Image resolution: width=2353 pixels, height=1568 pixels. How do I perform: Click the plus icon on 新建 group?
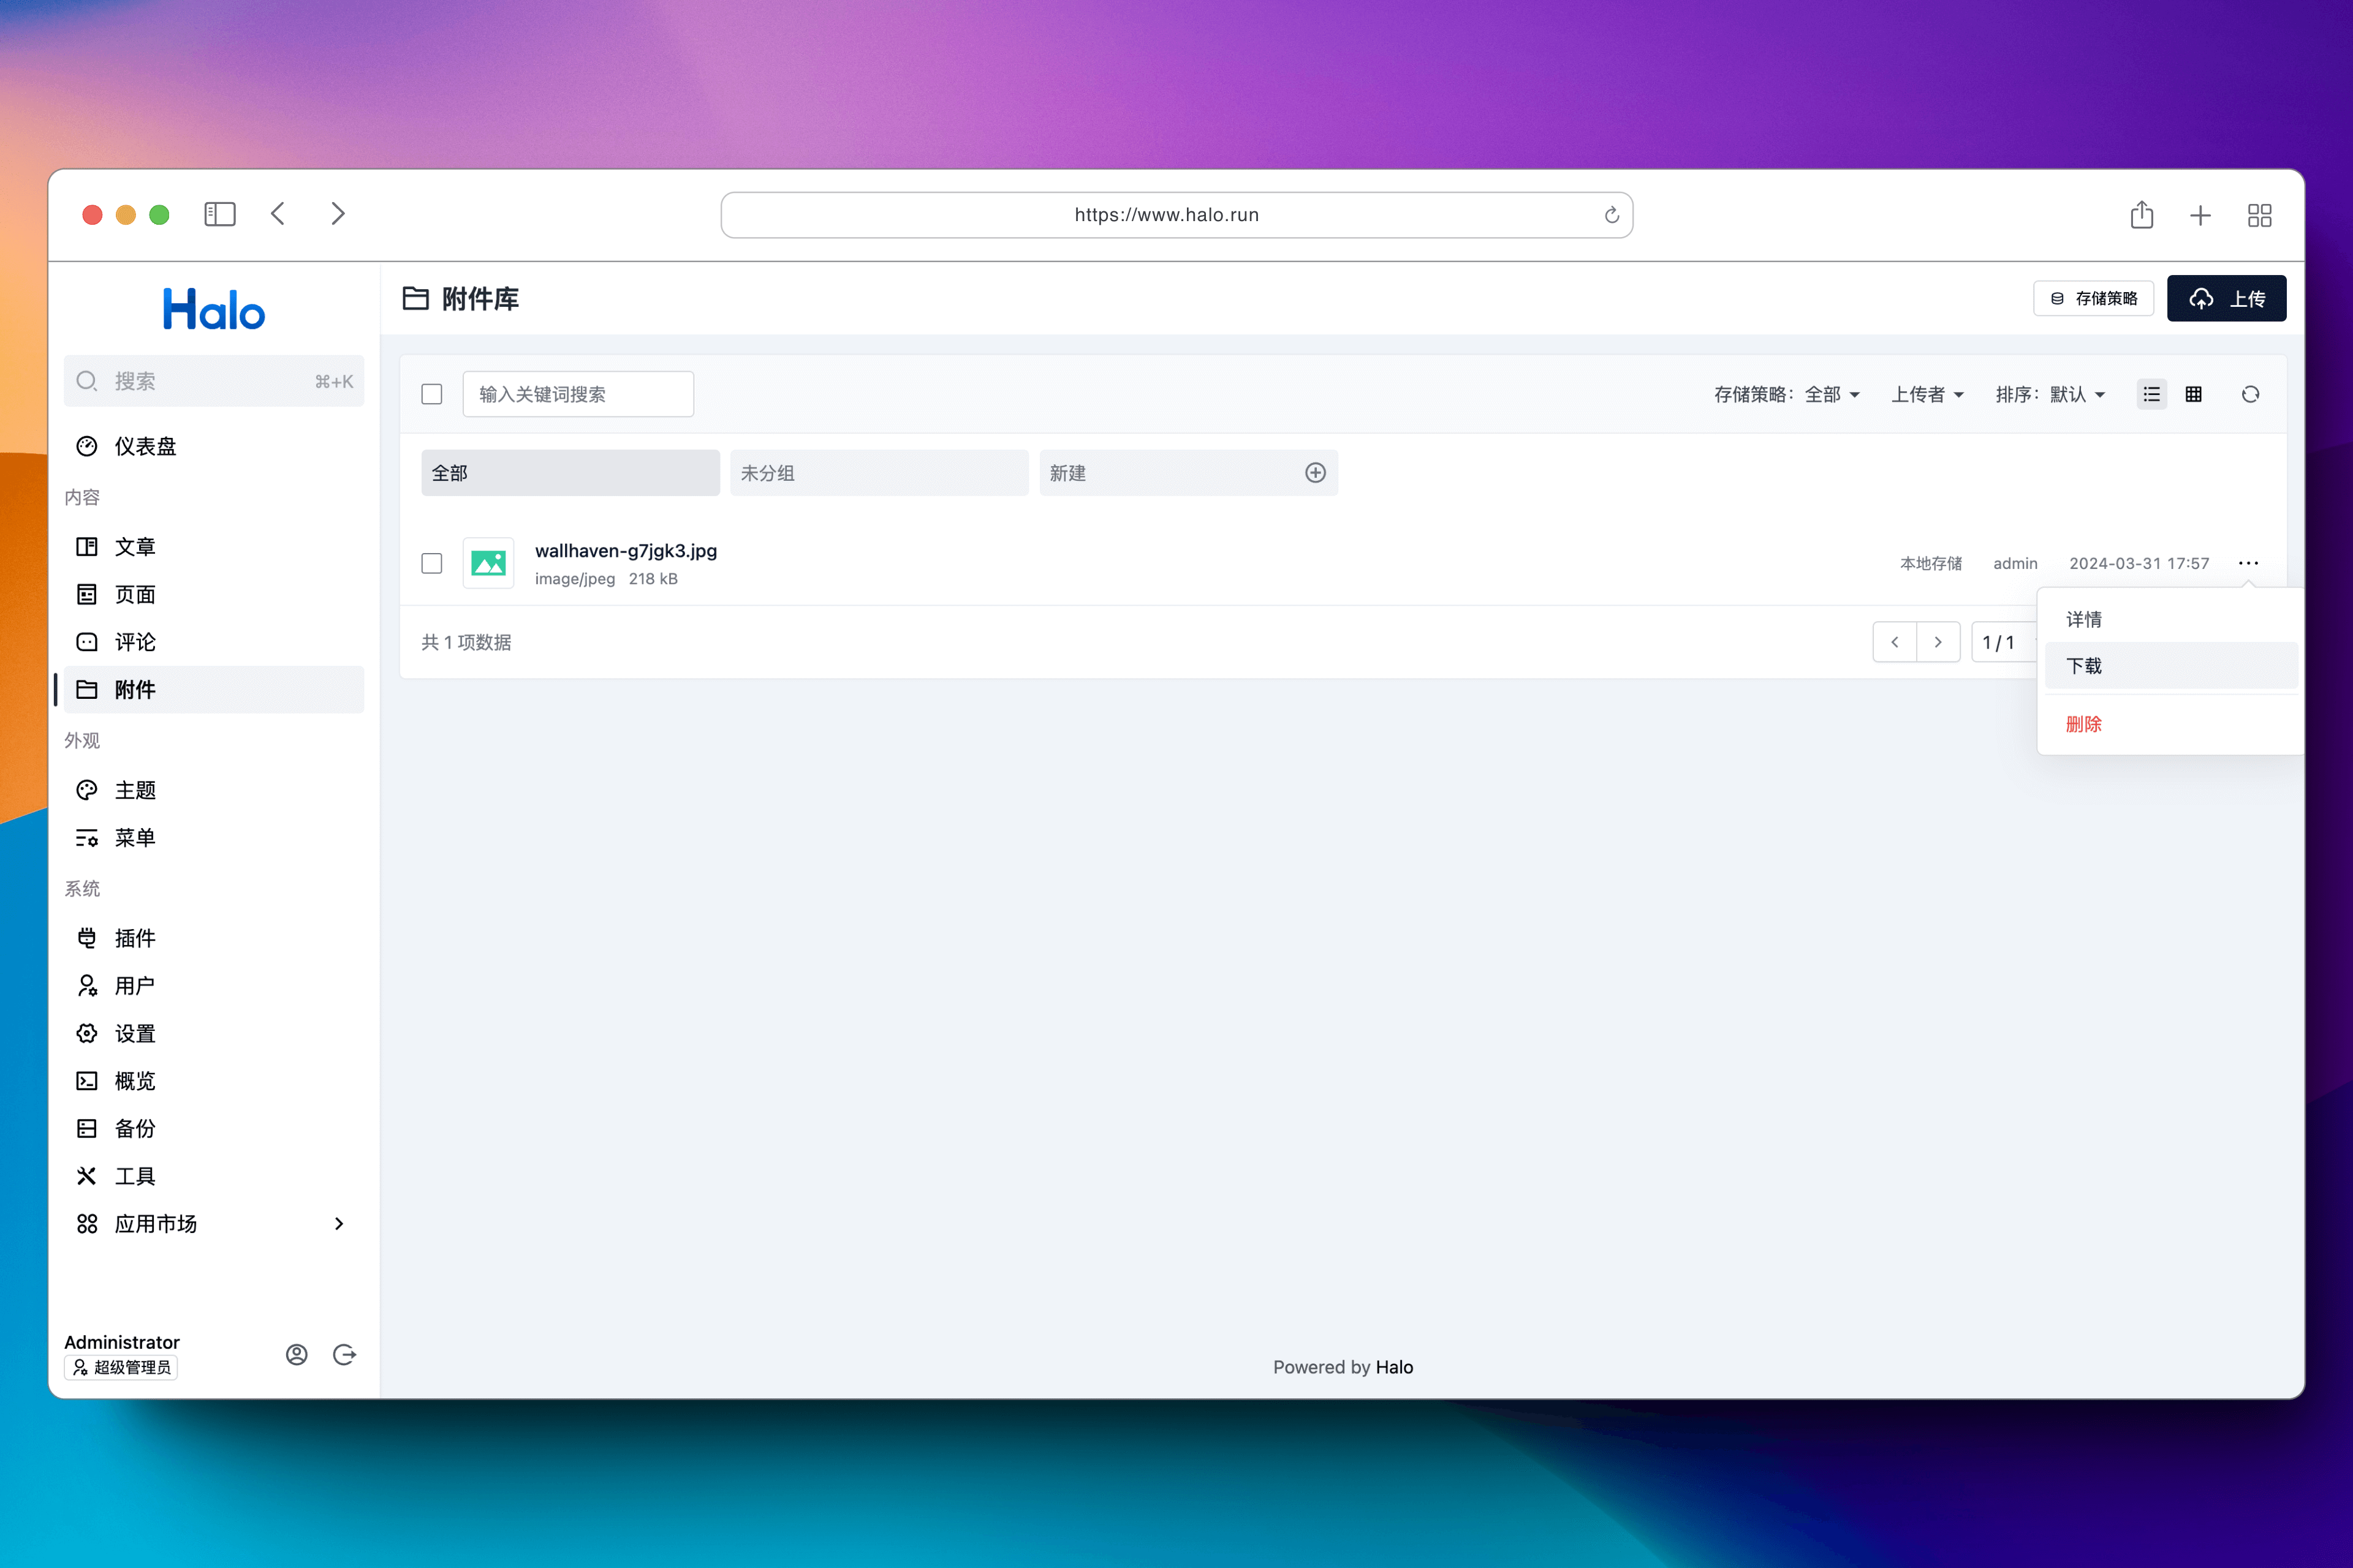pyautogui.click(x=1314, y=473)
